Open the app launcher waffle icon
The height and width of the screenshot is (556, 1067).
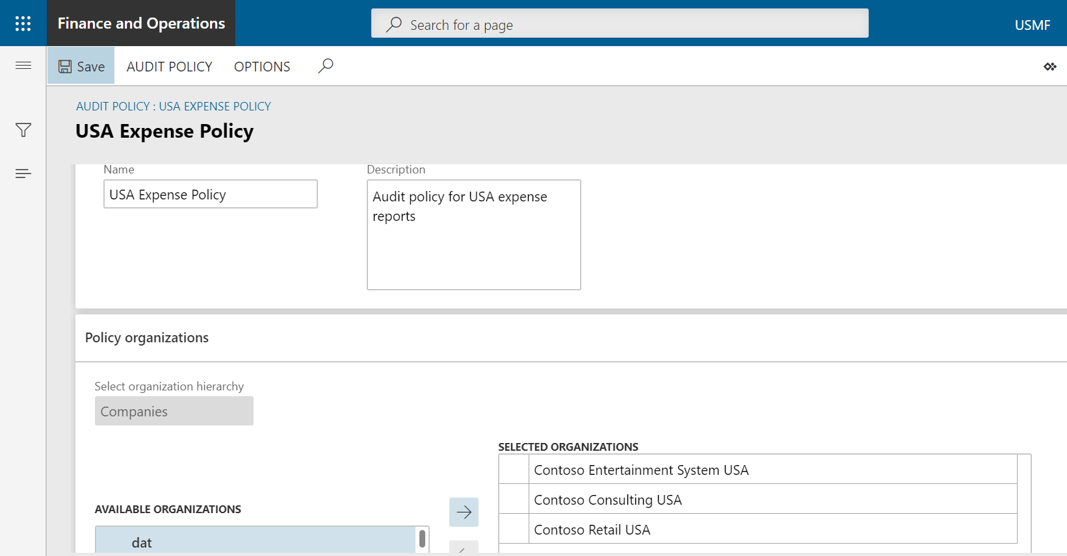(x=23, y=23)
